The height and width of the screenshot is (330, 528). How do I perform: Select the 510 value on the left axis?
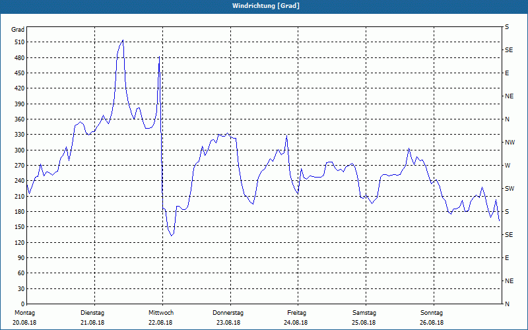coord(20,42)
